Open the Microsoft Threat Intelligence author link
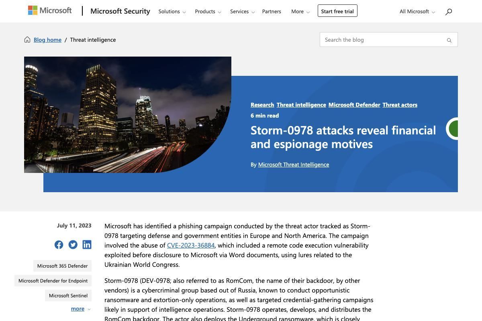The width and height of the screenshot is (482, 321). pos(294,165)
